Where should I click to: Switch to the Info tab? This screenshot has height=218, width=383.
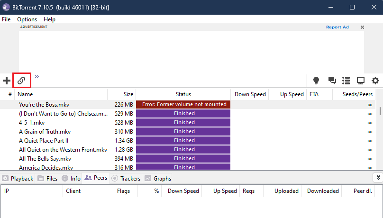71,179
